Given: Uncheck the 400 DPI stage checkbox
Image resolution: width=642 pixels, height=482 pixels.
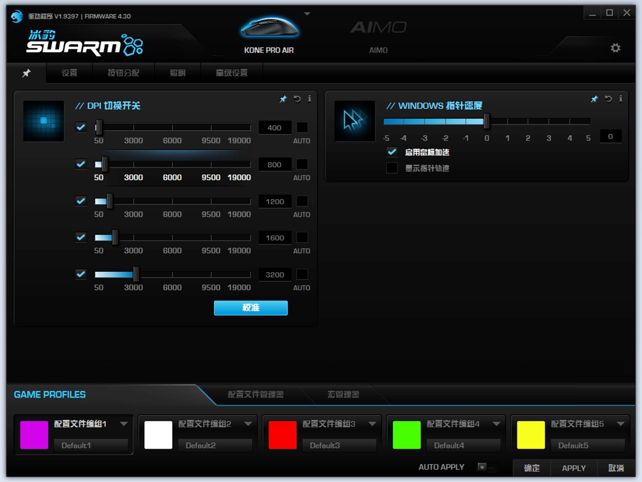Looking at the screenshot, I should pos(81,127).
